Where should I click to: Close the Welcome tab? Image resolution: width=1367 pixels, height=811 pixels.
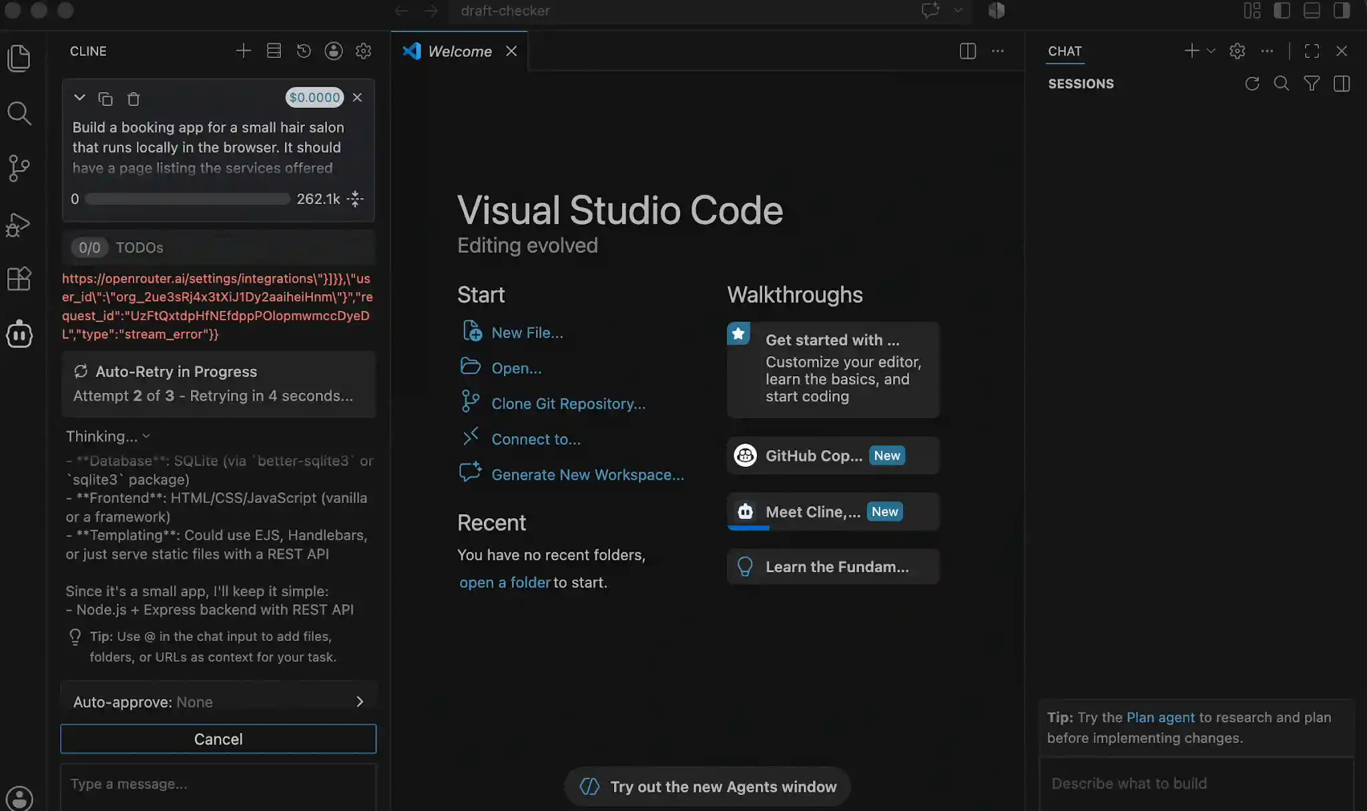(x=511, y=51)
